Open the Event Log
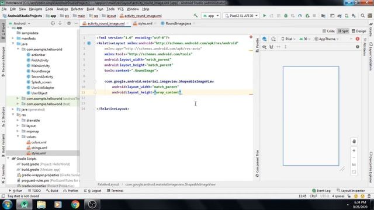This screenshot has width=374, height=210. [321, 191]
